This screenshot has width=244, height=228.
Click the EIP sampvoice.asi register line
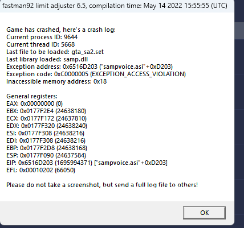tap(87, 163)
